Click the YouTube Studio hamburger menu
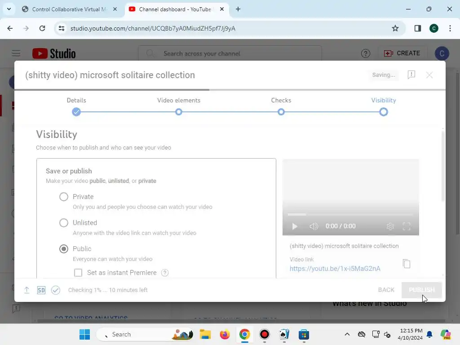The height and width of the screenshot is (345, 460). (16, 53)
